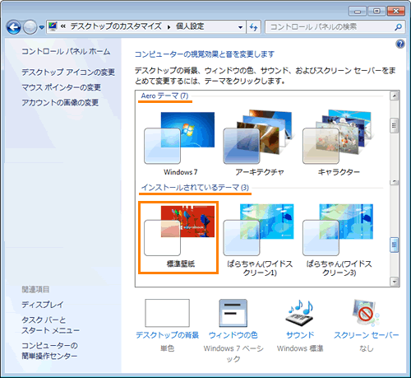The height and width of the screenshot is (378, 411).
Task: Open アカウントの画像の変更 link
Action: (x=60, y=103)
